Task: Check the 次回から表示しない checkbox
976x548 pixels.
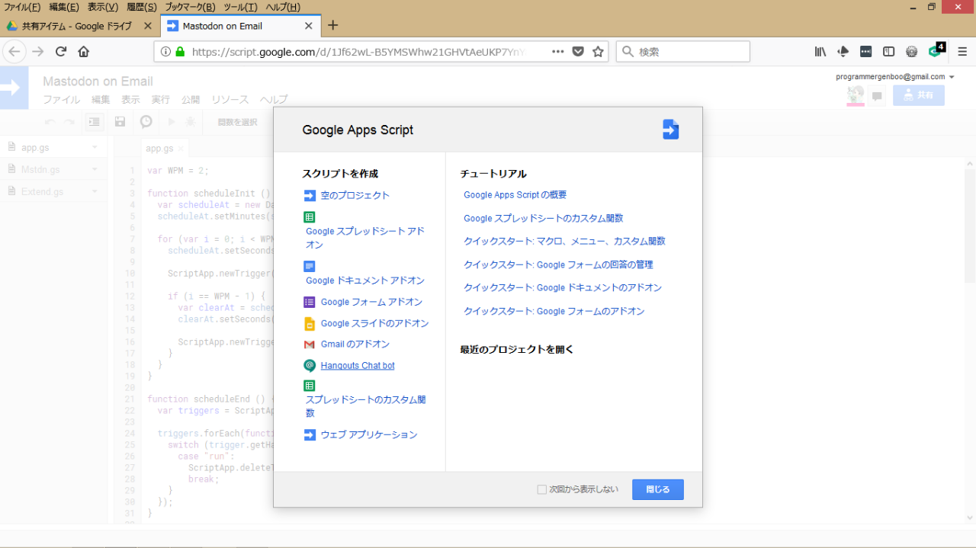Action: [x=542, y=489]
